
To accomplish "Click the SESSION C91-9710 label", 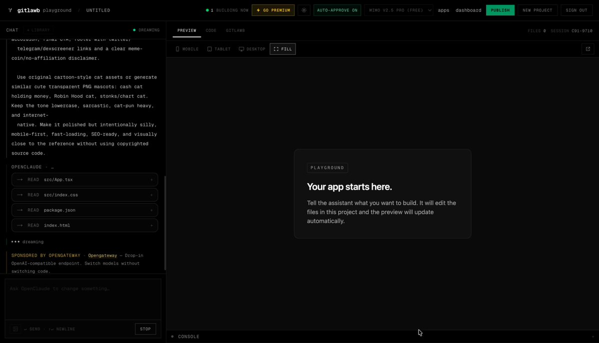I will tap(572, 30).
